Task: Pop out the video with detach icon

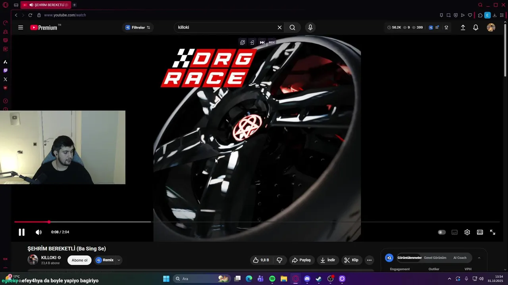Action: coord(242,42)
